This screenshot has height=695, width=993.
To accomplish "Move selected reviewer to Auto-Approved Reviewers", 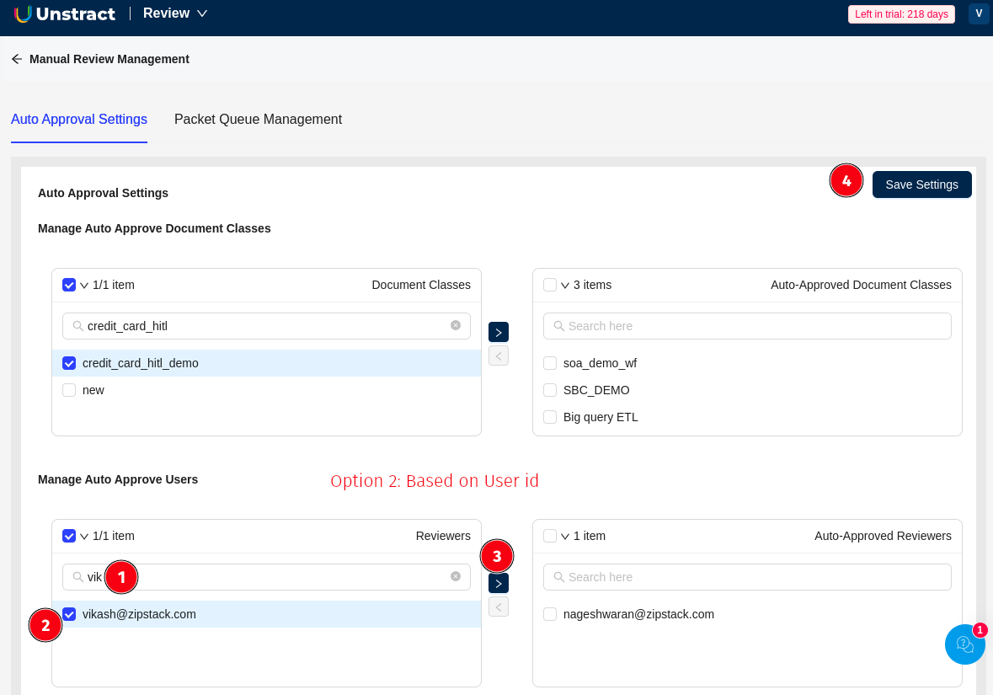I will coord(499,583).
